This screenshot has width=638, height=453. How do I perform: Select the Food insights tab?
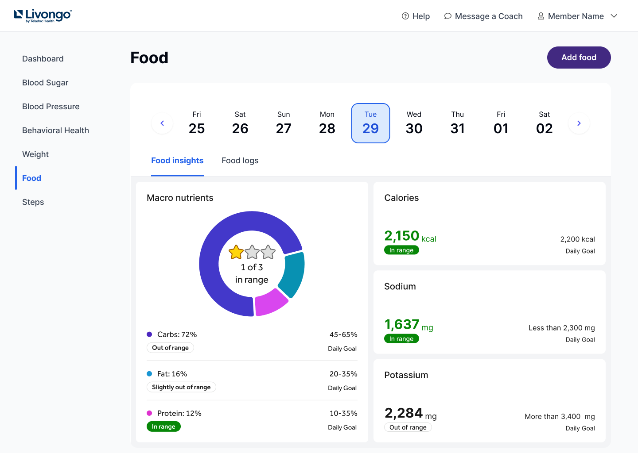(x=177, y=161)
